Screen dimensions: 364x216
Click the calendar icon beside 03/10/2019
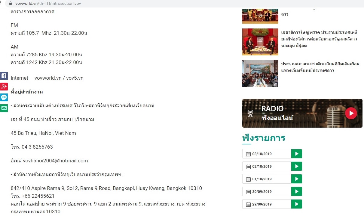[248, 154]
